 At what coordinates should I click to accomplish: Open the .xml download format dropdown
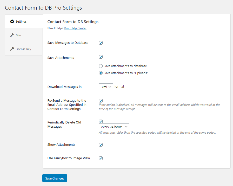(x=106, y=87)
